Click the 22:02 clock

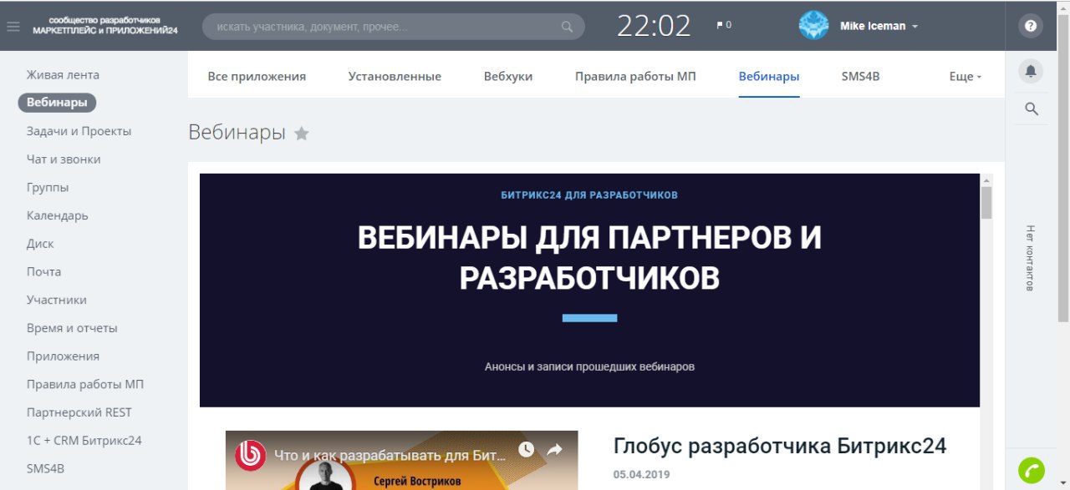point(654,26)
